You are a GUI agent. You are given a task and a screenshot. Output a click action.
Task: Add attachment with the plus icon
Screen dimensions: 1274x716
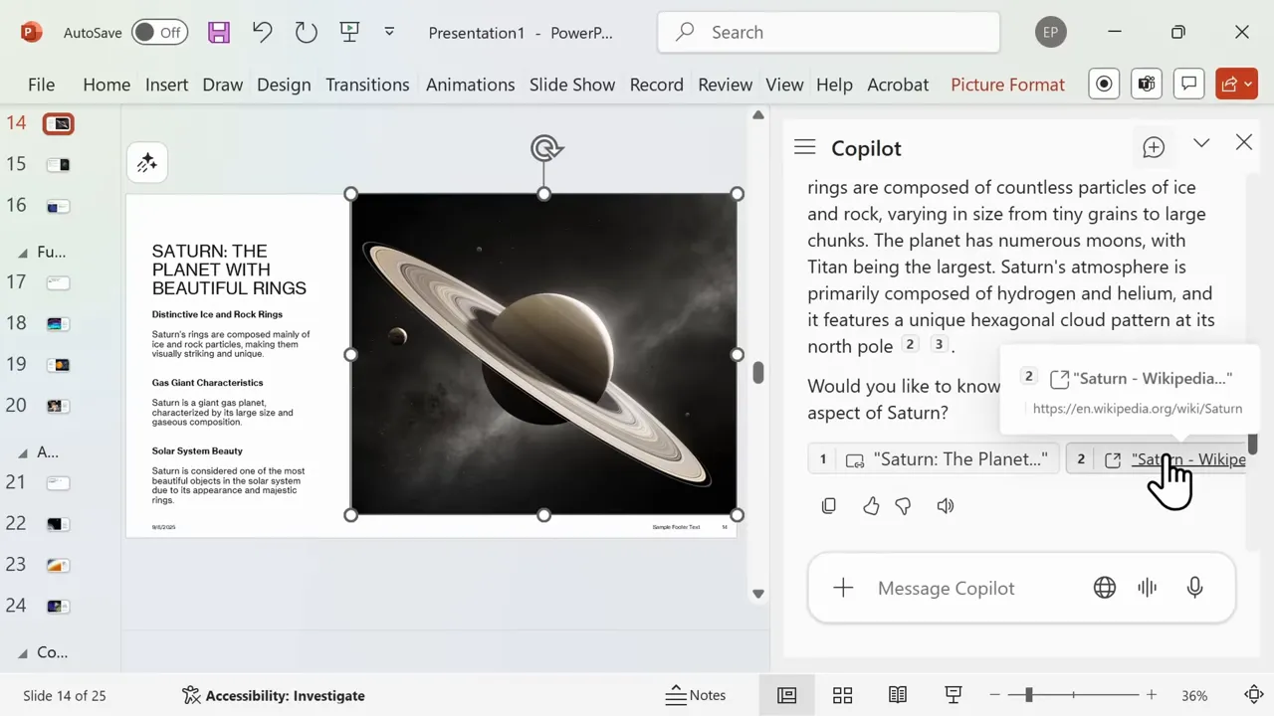[x=843, y=588]
